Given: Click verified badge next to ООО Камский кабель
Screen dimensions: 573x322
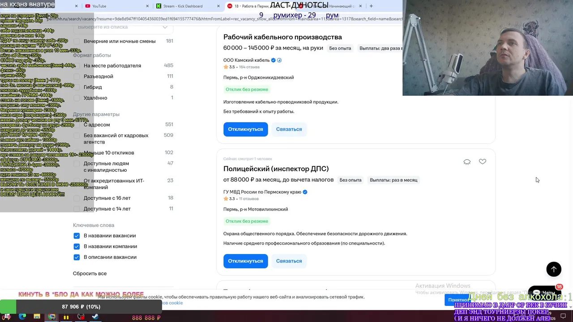Looking at the screenshot, I should pyautogui.click(x=274, y=60).
